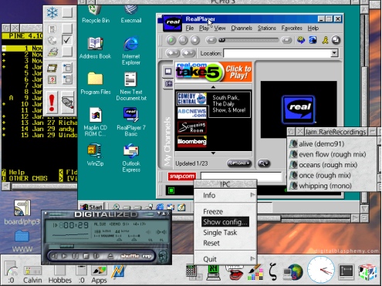This screenshot has height=286, width=382.
Task: Click inside the Location input field
Action: tap(277, 53)
